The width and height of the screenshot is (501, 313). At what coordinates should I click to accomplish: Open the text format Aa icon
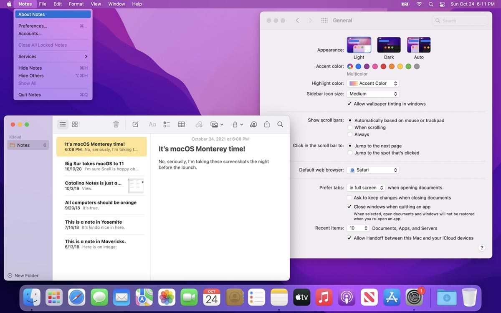[152, 124]
